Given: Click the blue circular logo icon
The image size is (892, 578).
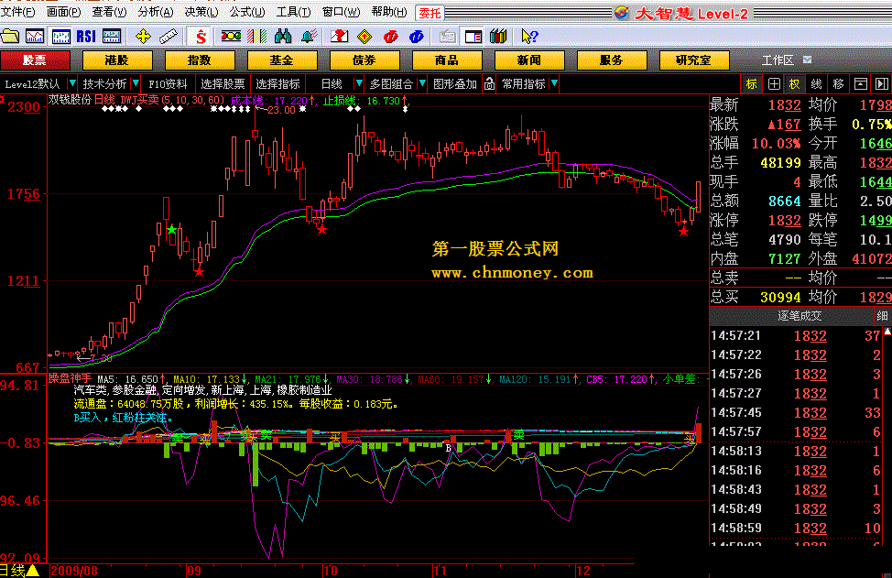Looking at the screenshot, I should pos(417,37).
